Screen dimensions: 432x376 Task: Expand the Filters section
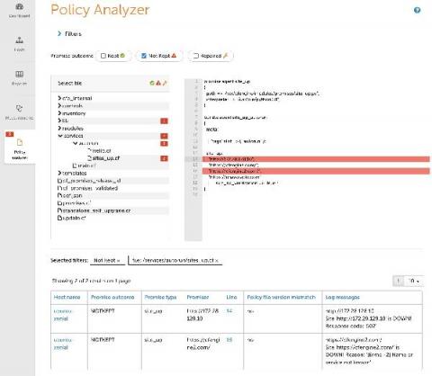point(69,33)
